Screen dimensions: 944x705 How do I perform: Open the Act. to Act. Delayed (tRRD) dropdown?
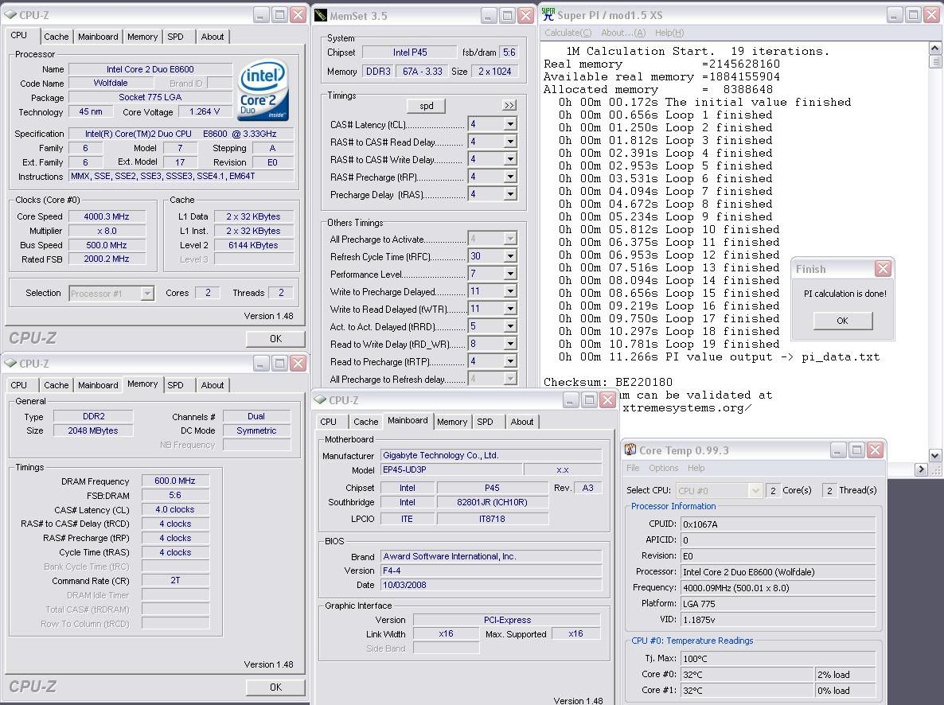510,325
